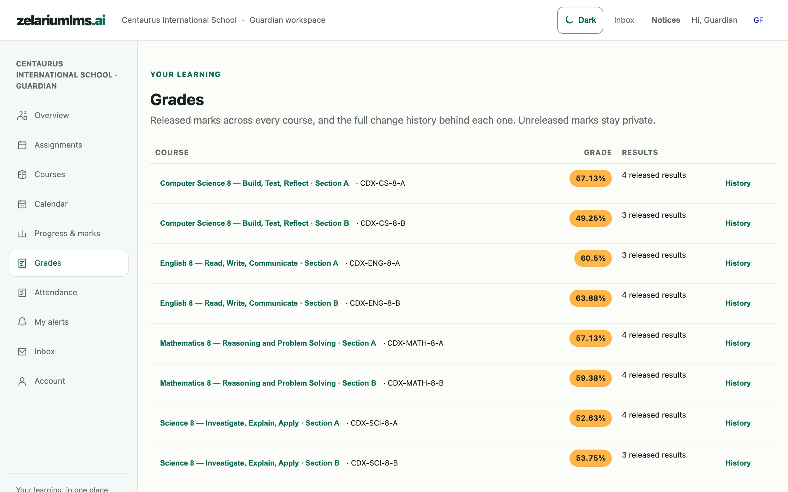Viewport: 788px width, 492px height.
Task: Toggle Dark mode button
Action: (x=580, y=20)
